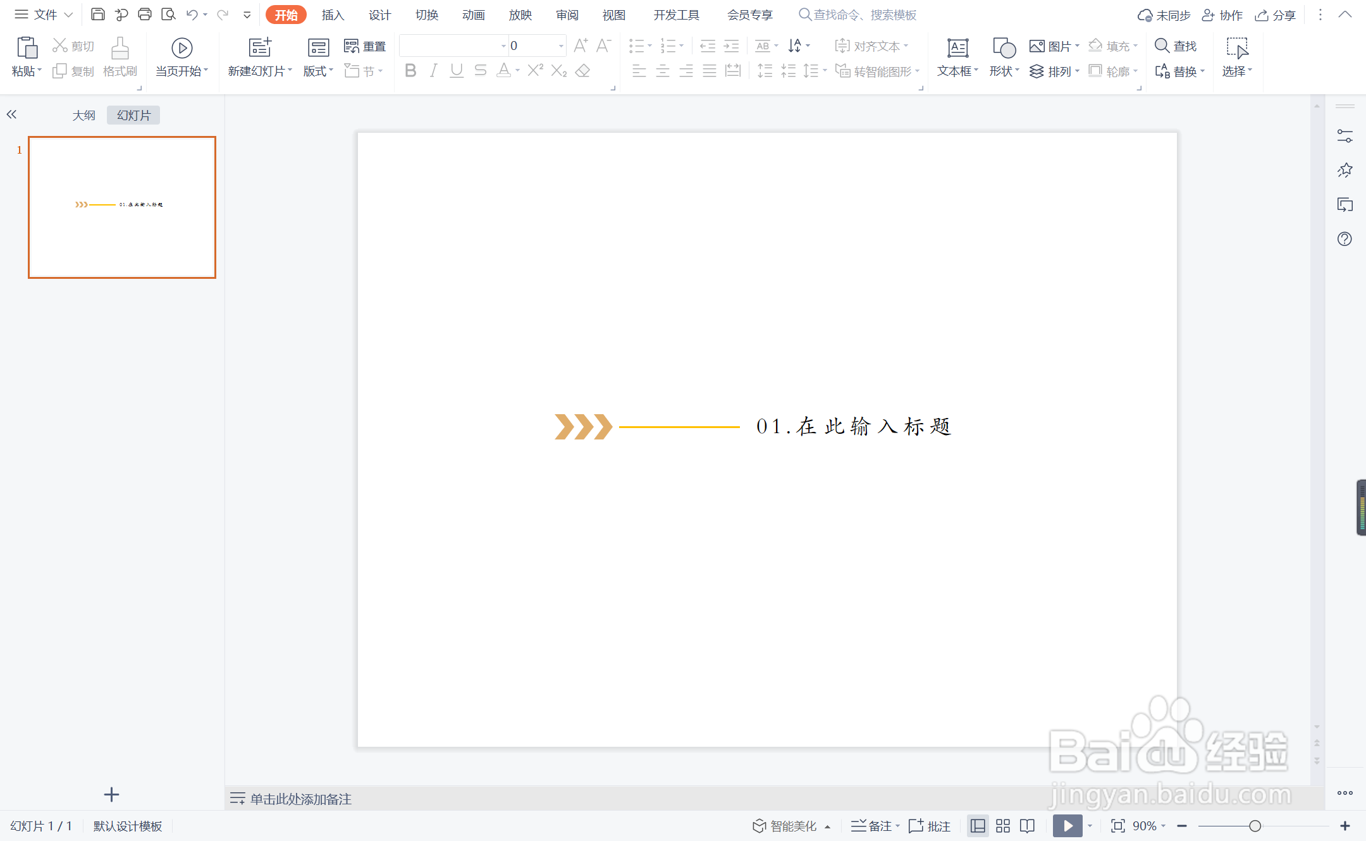Start slideshow from current slide
The width and height of the screenshot is (1366, 841).
pos(182,58)
